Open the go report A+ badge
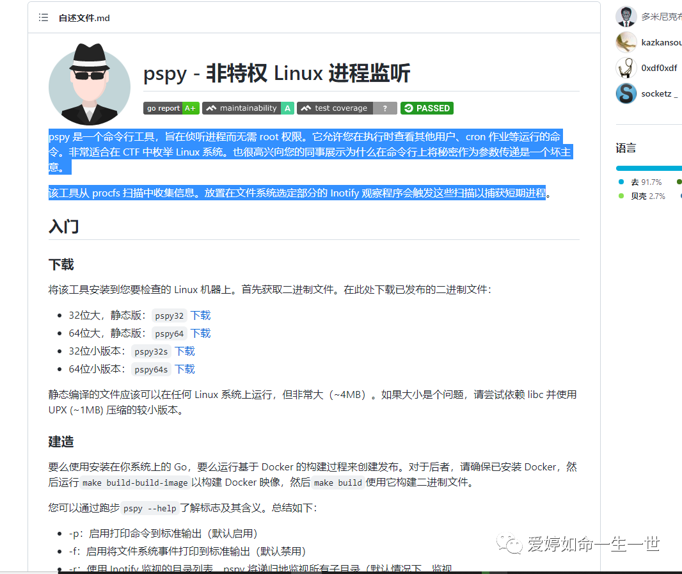The height and width of the screenshot is (574, 682). 171,108
